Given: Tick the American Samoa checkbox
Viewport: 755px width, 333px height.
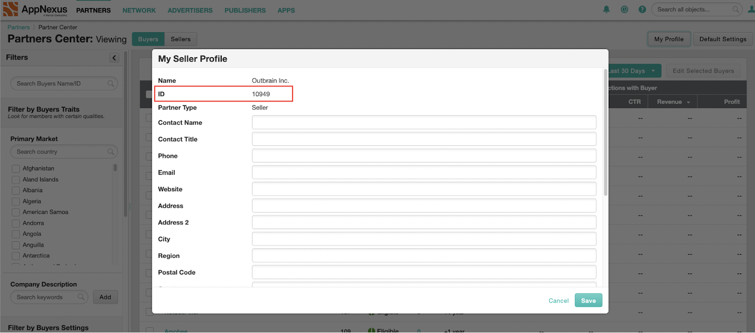Looking at the screenshot, I should point(16,213).
